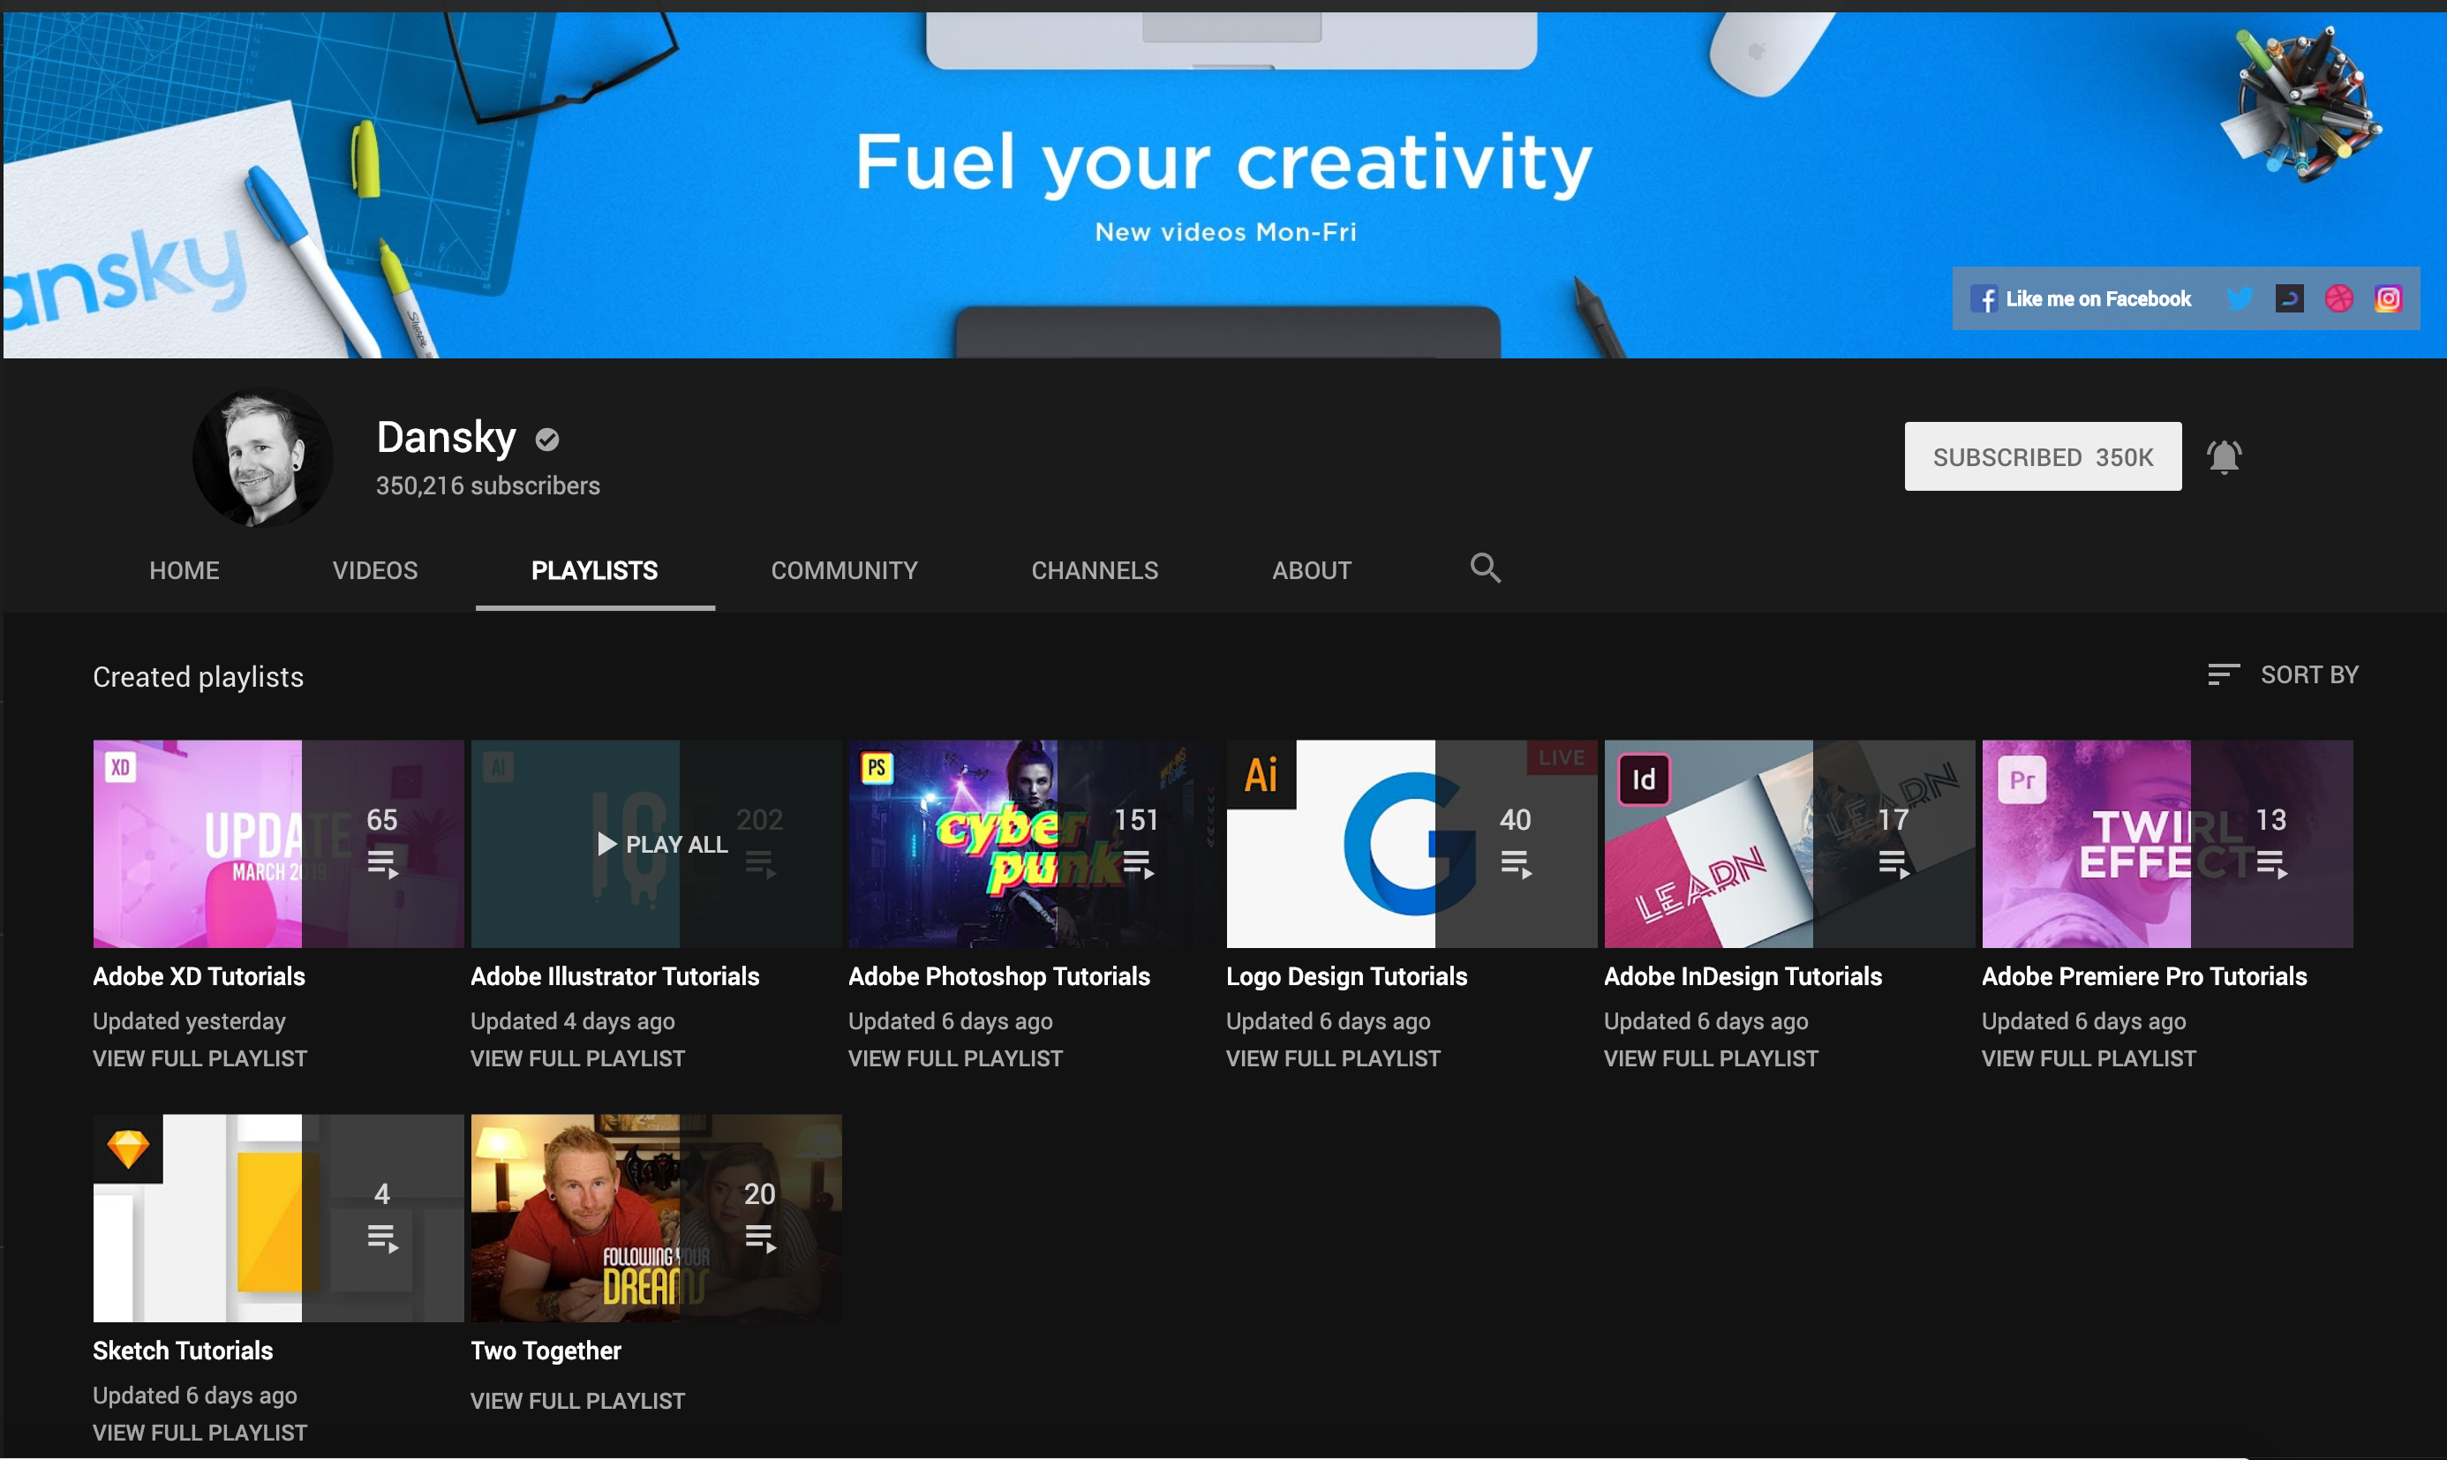Screen dimensions: 2447x1460
Task: Click the Dansky channel name
Action: (x=447, y=437)
